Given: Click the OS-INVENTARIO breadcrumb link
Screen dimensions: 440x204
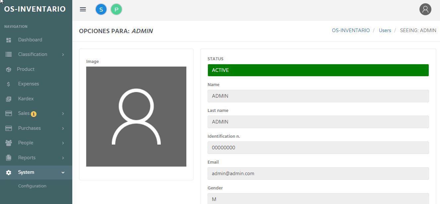Looking at the screenshot, I should click(x=350, y=30).
